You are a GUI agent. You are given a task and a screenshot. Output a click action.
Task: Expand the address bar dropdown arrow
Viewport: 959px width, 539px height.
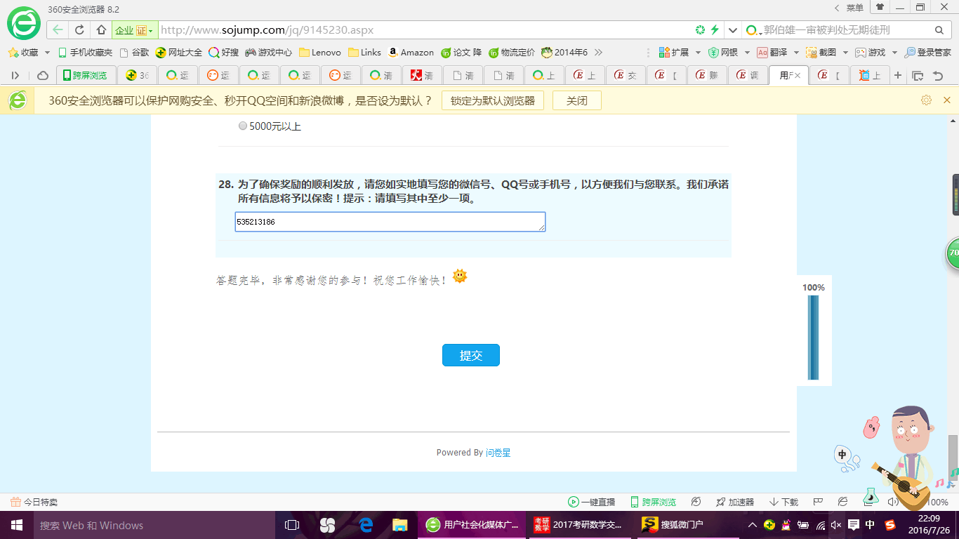[x=733, y=30]
